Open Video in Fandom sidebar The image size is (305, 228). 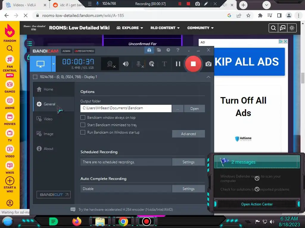tap(10, 152)
